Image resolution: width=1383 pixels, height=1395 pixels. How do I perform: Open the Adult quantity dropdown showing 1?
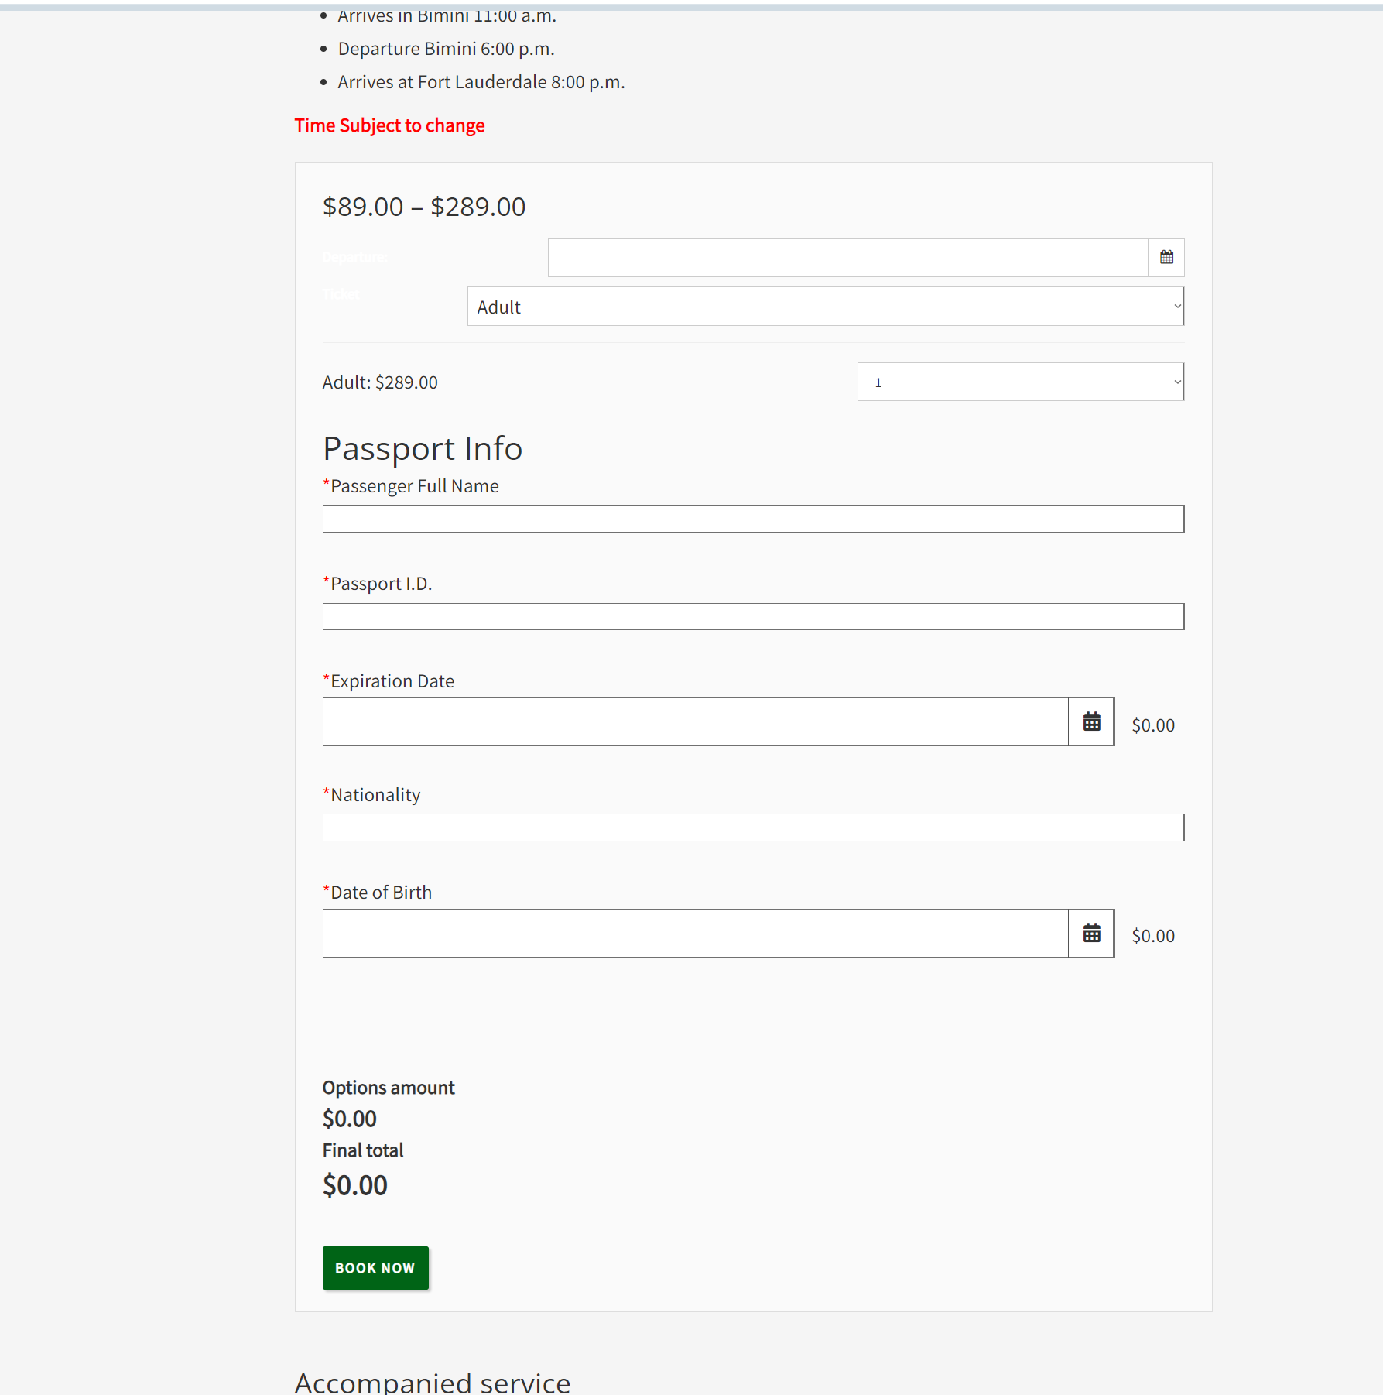pos(1020,382)
